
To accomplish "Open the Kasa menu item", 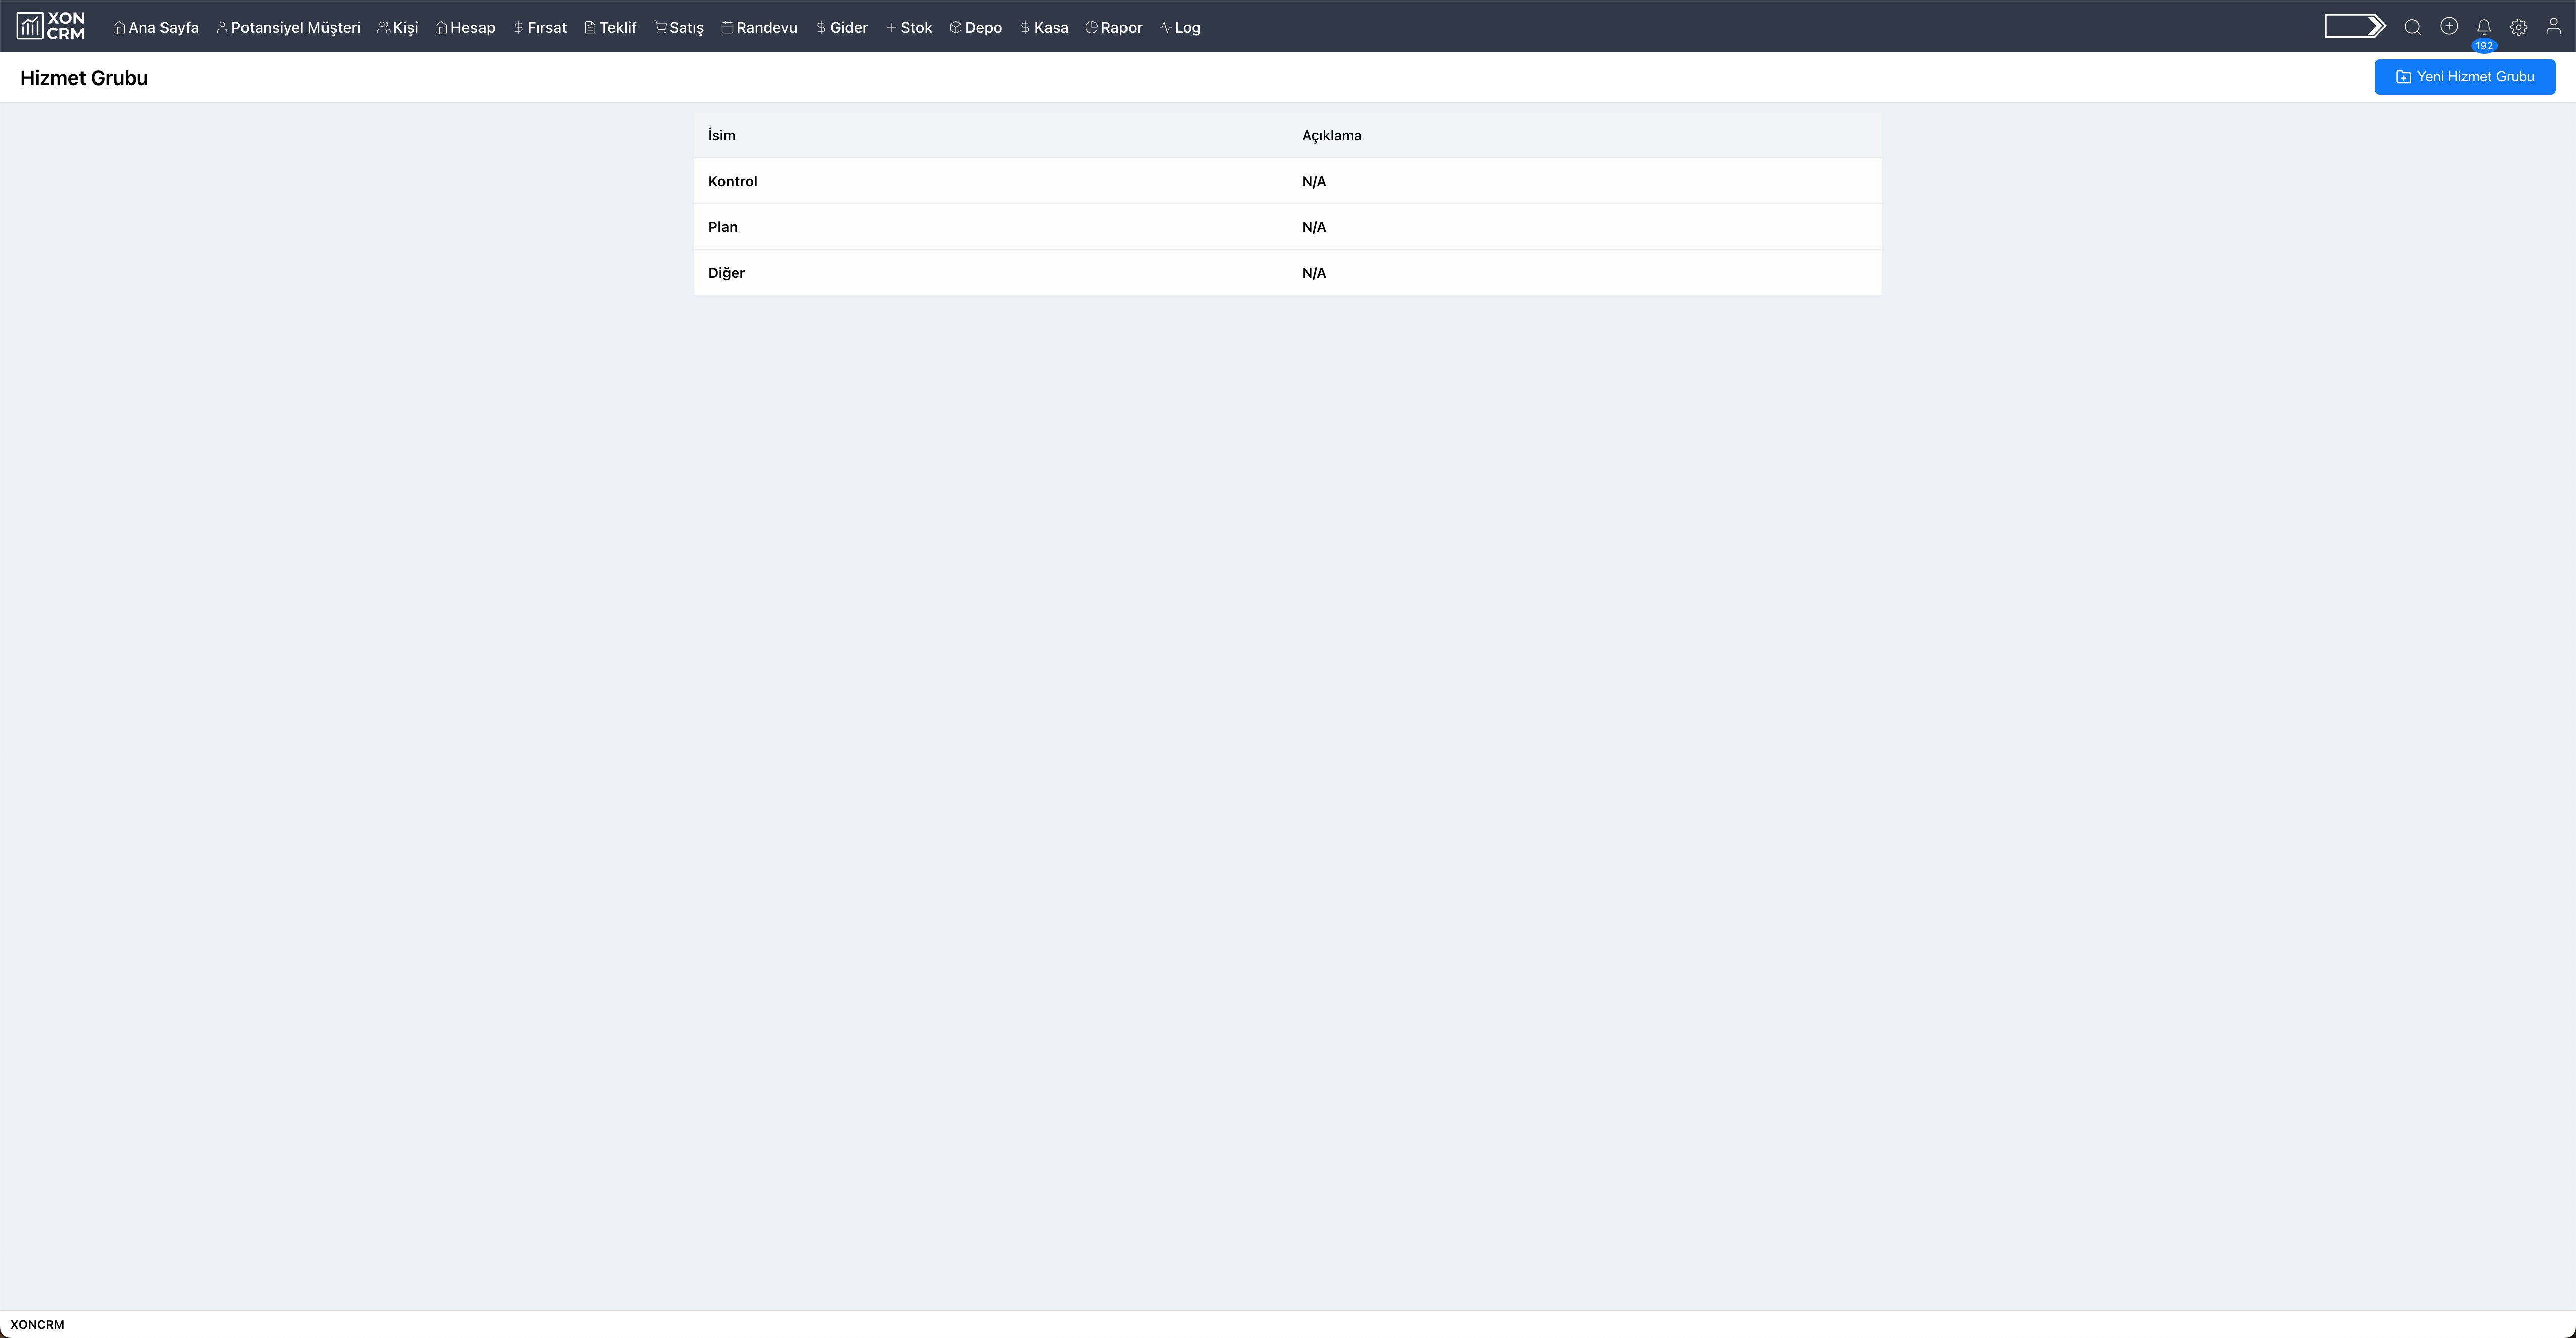I will [x=1044, y=27].
